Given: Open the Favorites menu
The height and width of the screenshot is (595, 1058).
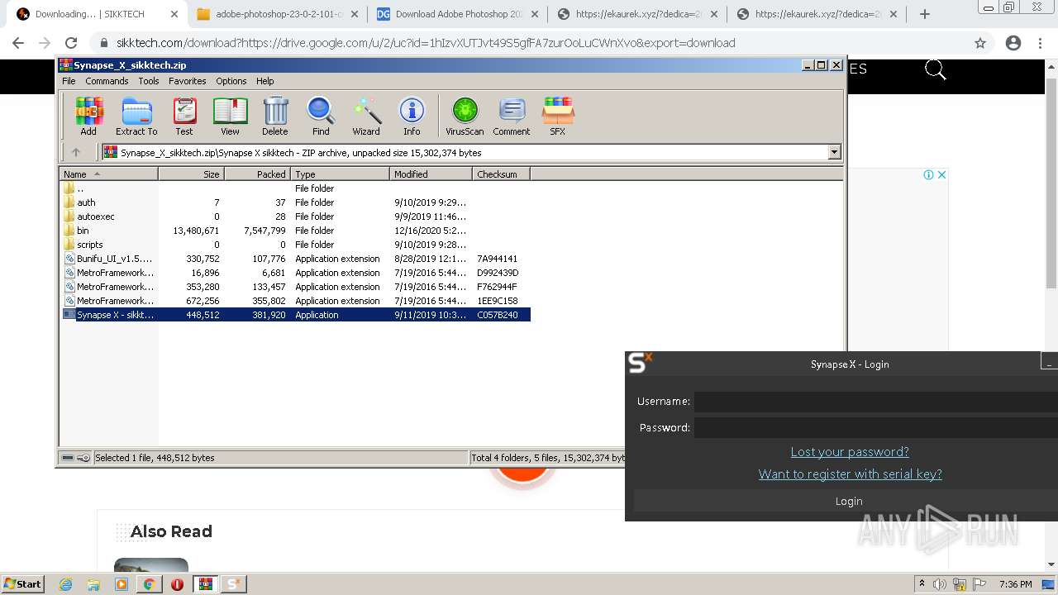Looking at the screenshot, I should coord(188,81).
